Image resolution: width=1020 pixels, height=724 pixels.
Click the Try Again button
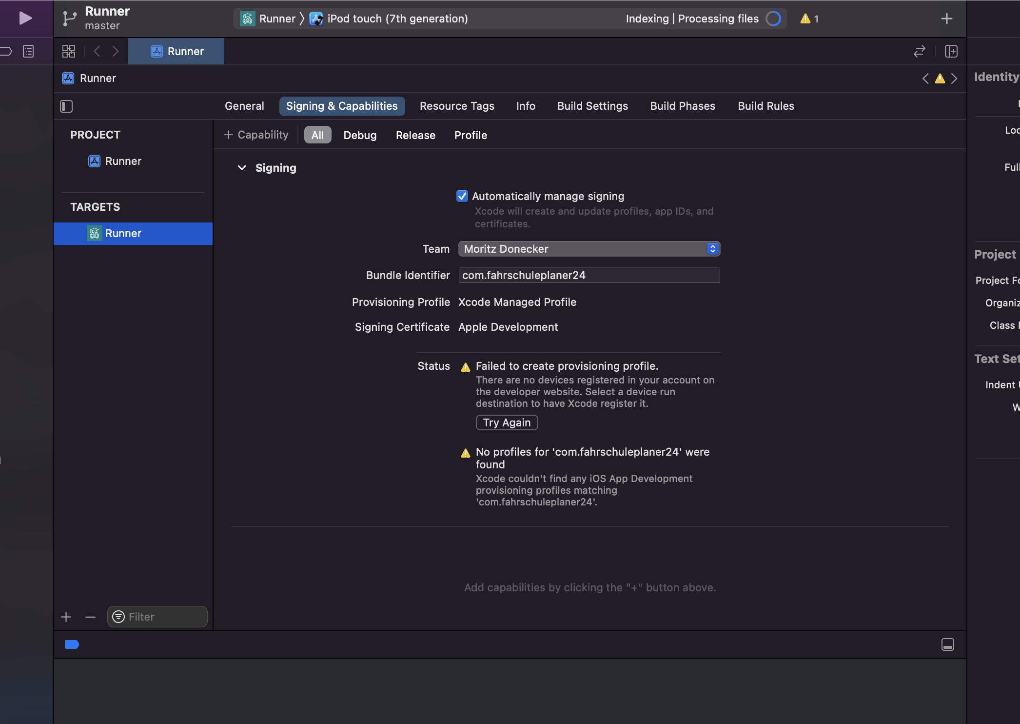point(506,422)
